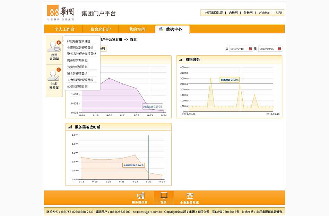Switch to 信息化门户 tab
329x216 pixels.
(100, 29)
